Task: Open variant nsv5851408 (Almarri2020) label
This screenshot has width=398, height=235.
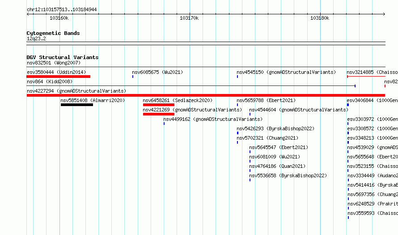Action: [93, 100]
